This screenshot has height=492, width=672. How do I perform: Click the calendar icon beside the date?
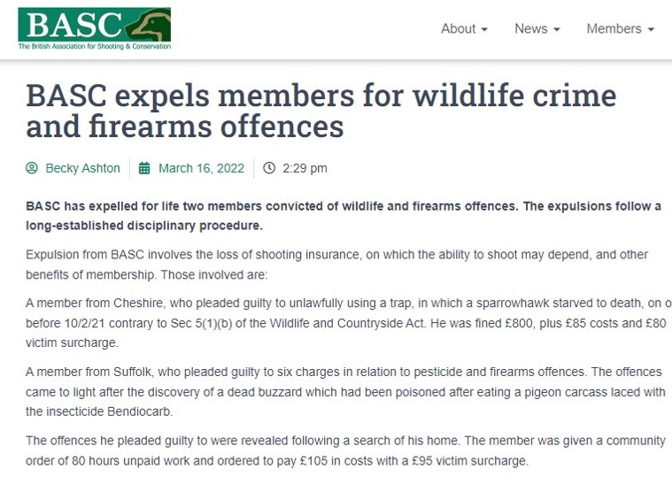[145, 168]
